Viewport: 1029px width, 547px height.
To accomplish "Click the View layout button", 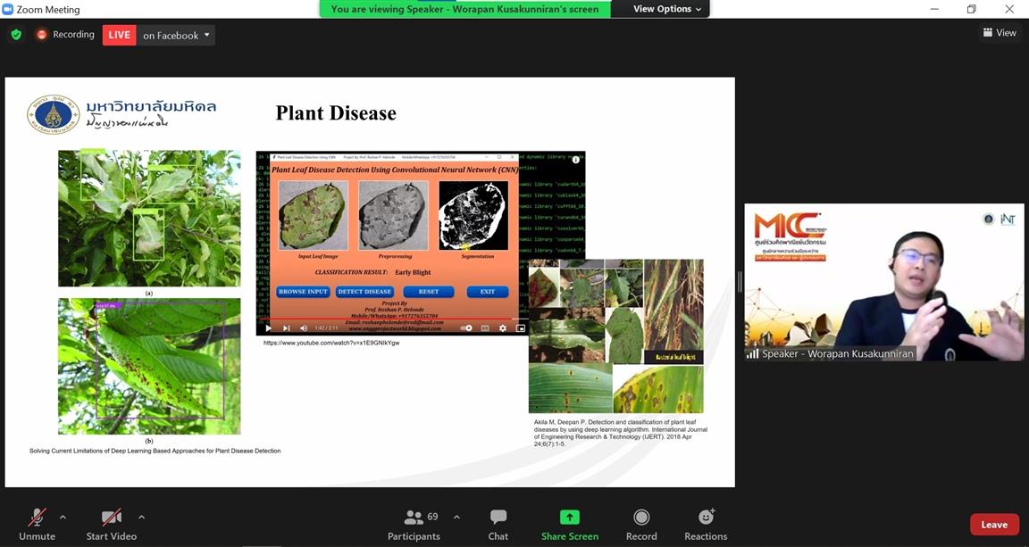I will click(1000, 33).
